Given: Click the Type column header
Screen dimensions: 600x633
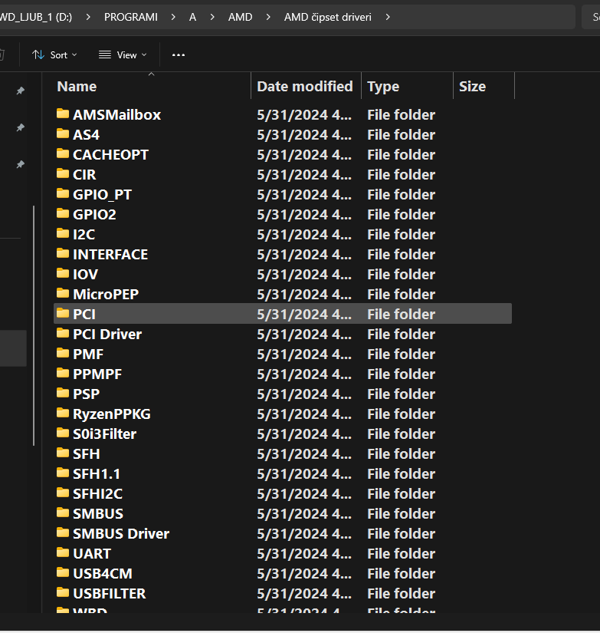Looking at the screenshot, I should [x=383, y=87].
